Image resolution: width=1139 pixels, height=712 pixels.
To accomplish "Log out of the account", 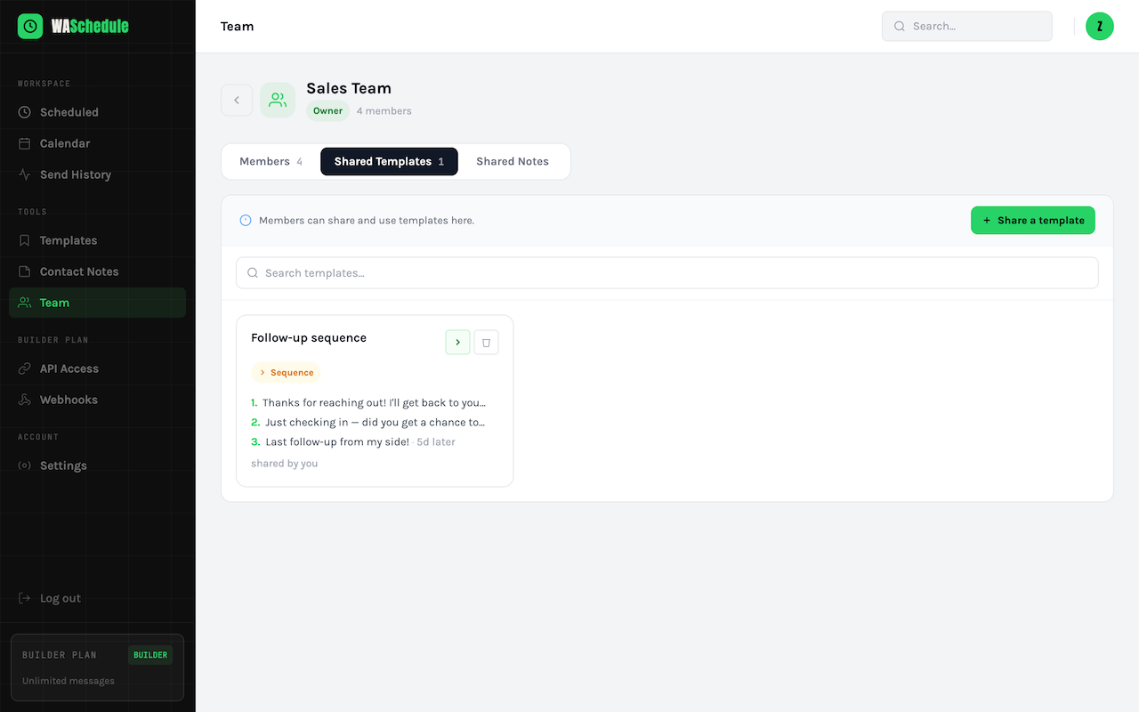I will 60,598.
